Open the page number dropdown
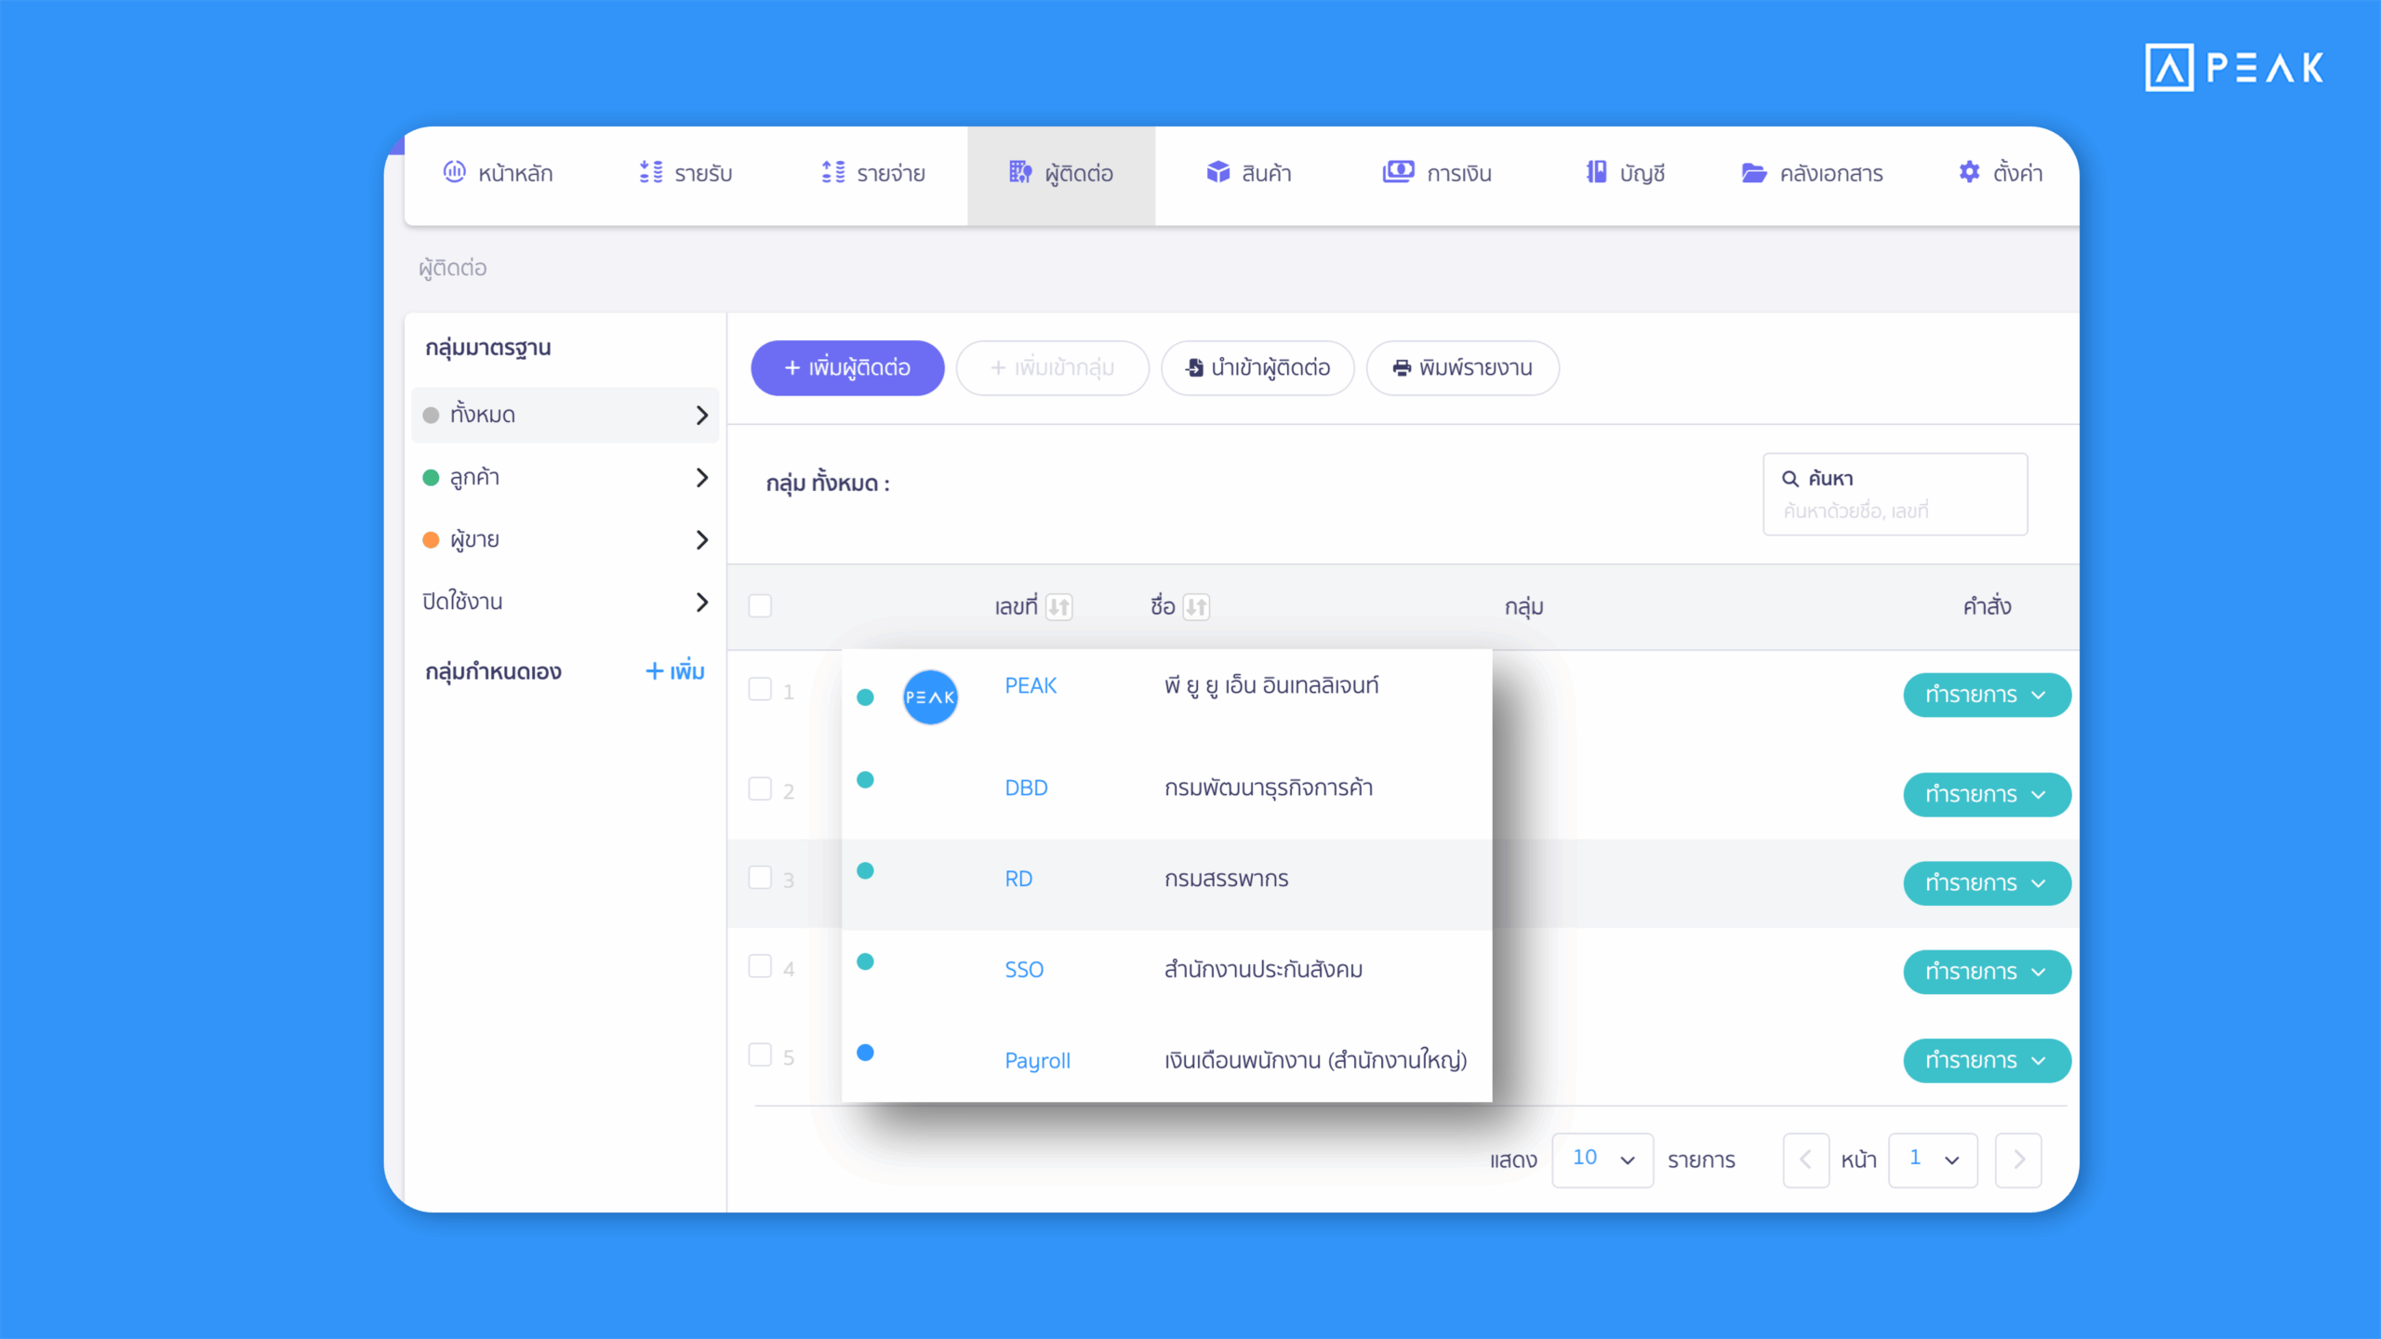 [1933, 1160]
